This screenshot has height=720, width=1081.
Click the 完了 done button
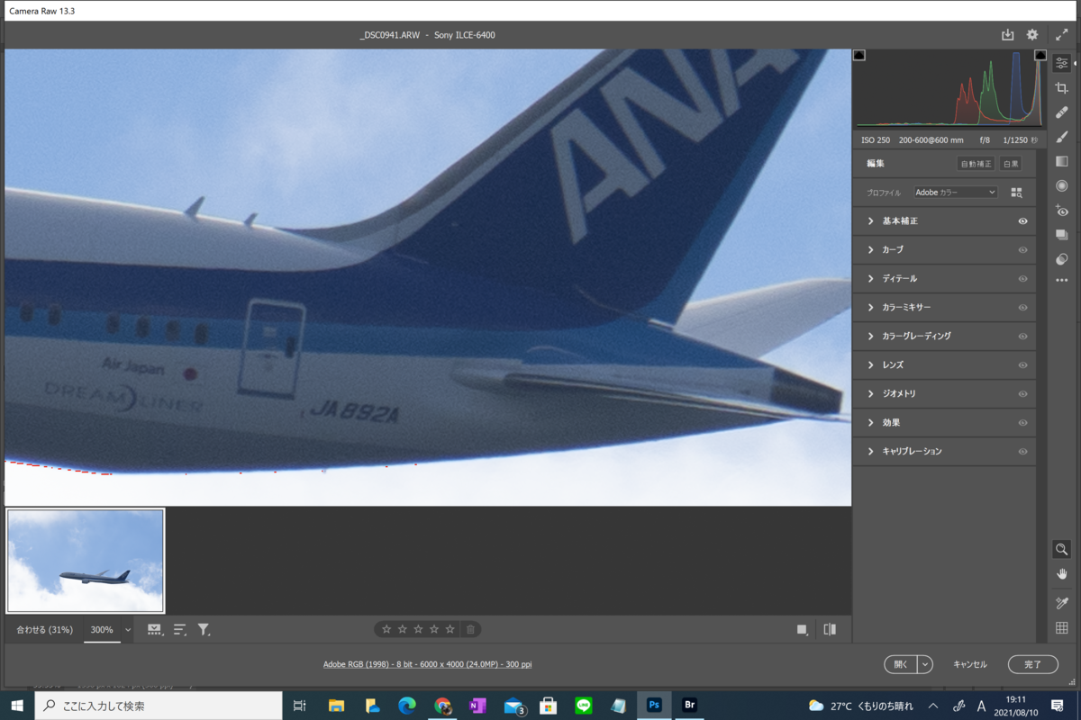pos(1032,664)
